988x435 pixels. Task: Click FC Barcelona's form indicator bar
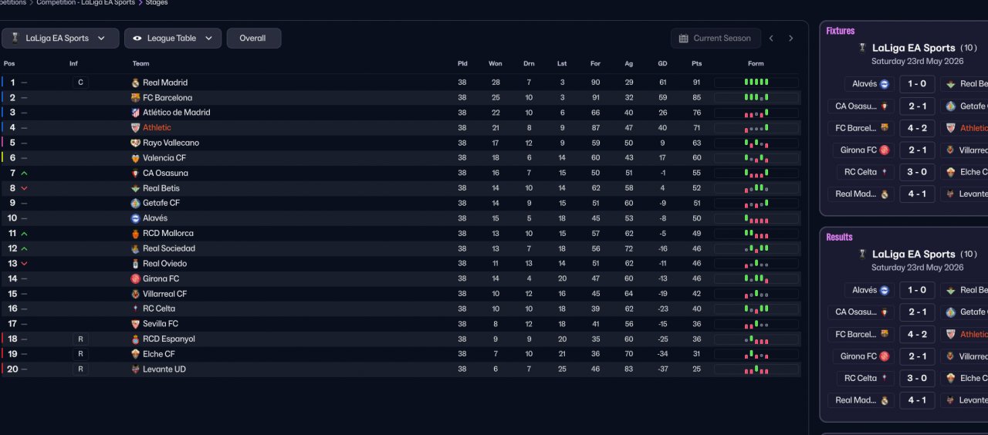pyautogui.click(x=756, y=98)
